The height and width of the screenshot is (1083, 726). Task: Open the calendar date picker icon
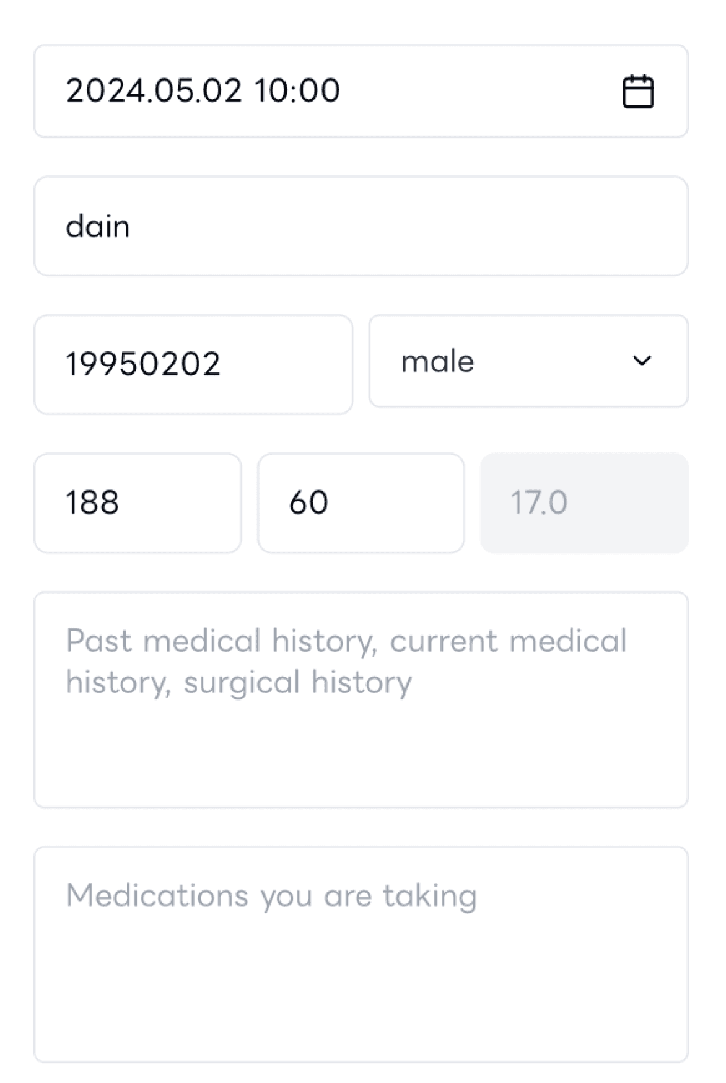(x=637, y=91)
